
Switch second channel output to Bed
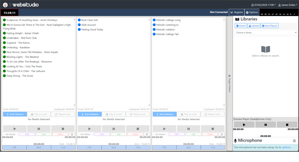click(114, 147)
